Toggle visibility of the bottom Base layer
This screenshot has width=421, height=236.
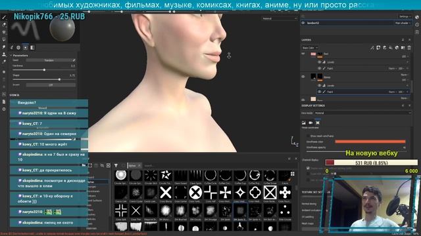(x=303, y=100)
